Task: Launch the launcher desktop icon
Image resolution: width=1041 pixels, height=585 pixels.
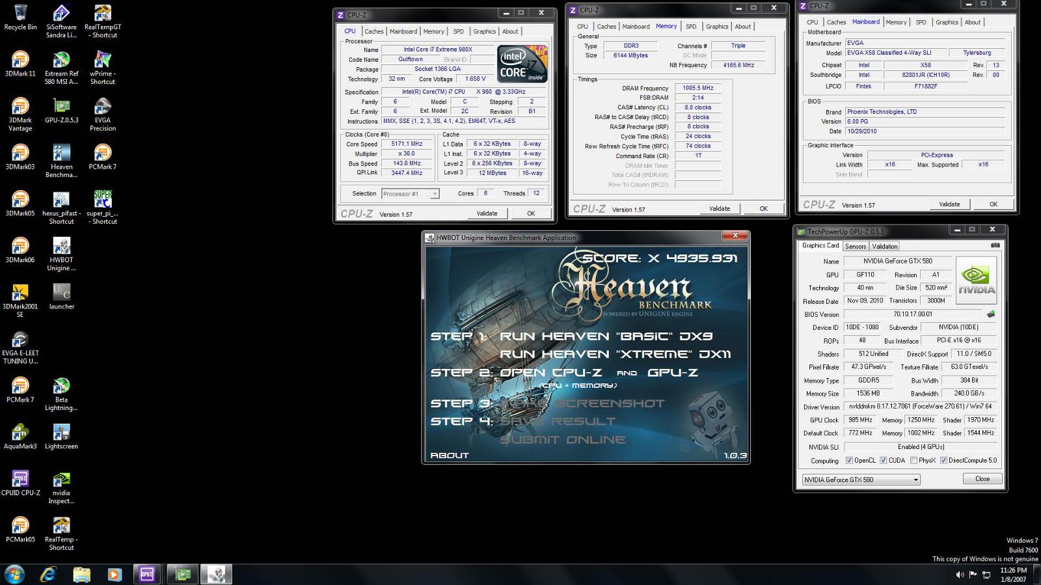Action: [61, 297]
